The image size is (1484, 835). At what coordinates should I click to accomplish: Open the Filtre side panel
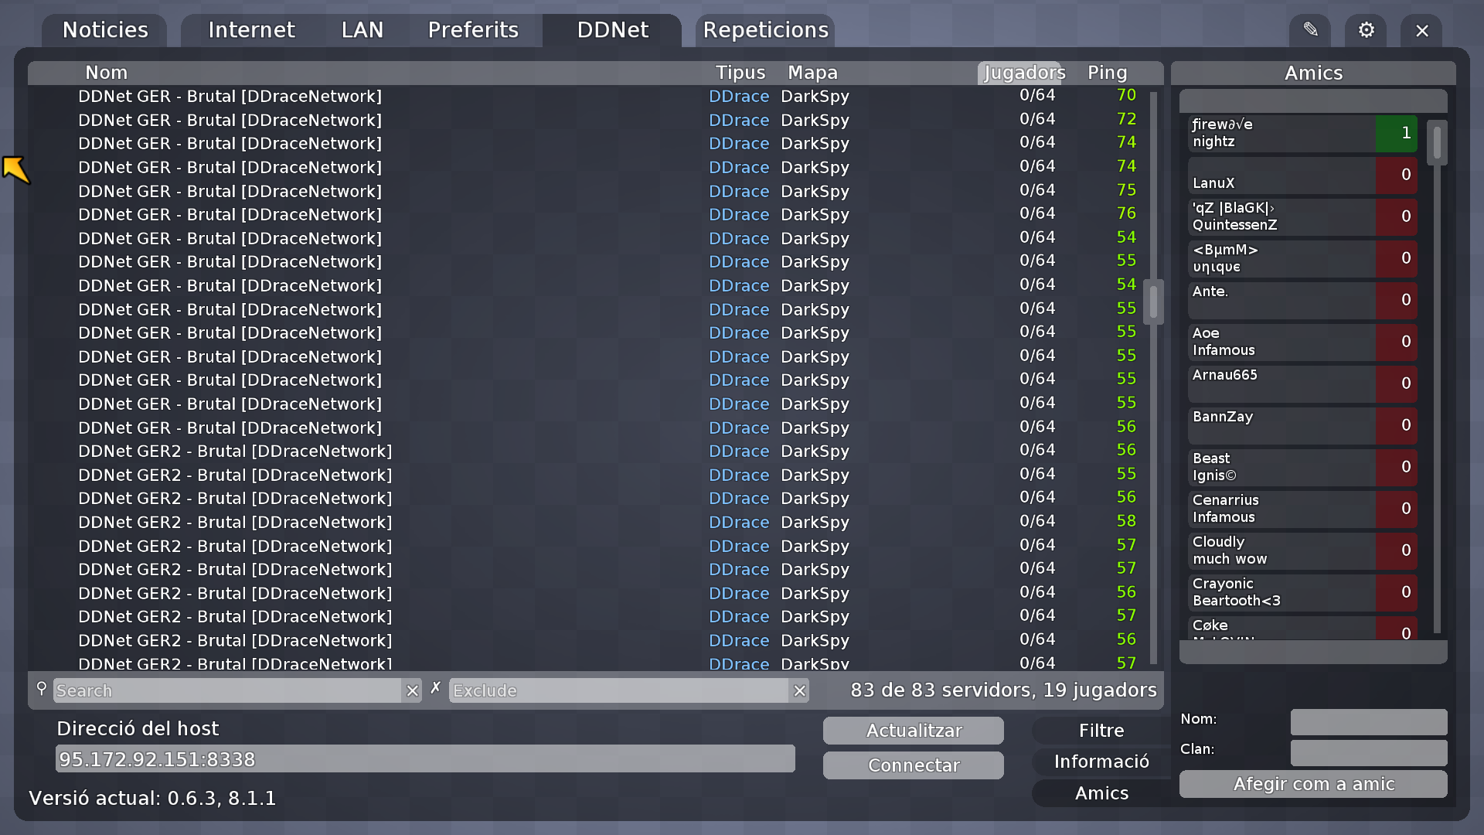click(1100, 730)
